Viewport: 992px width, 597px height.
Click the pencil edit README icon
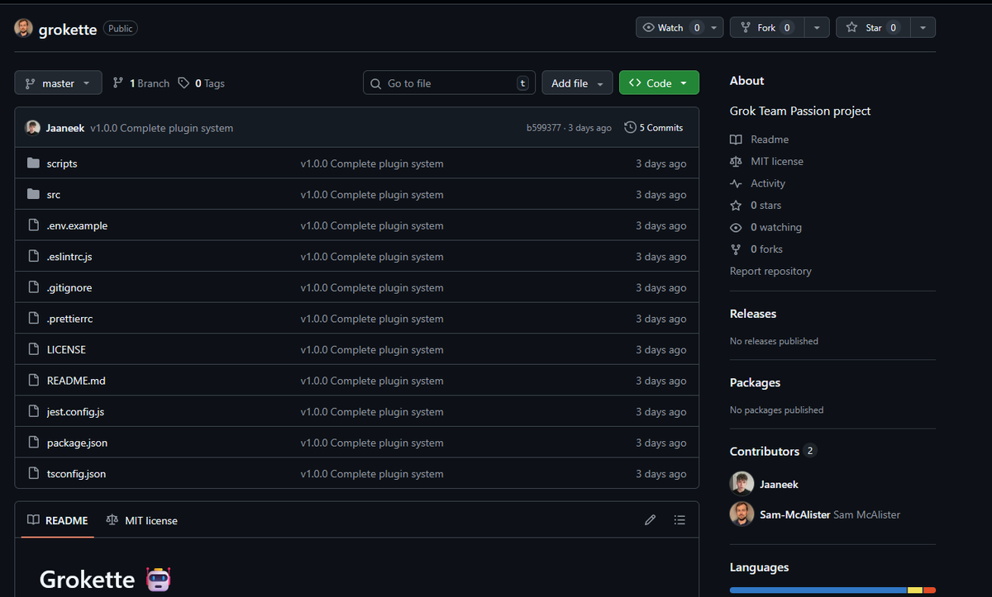point(650,520)
